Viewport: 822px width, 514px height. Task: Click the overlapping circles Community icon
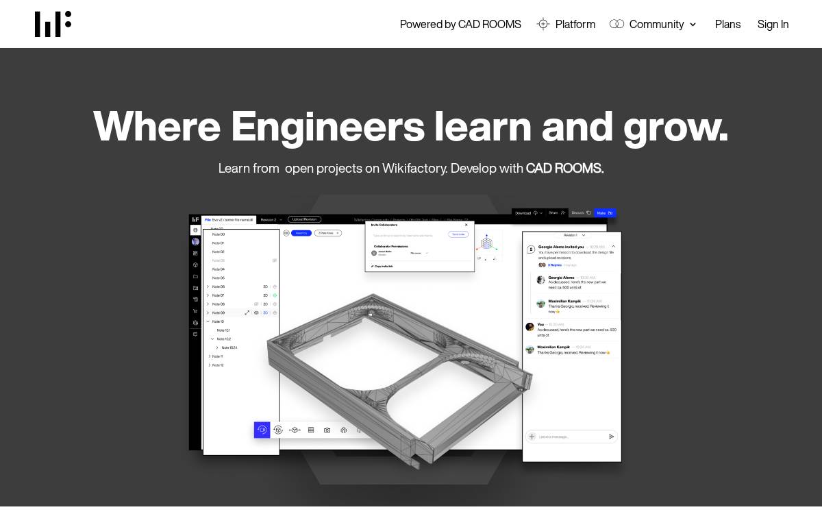click(x=616, y=24)
